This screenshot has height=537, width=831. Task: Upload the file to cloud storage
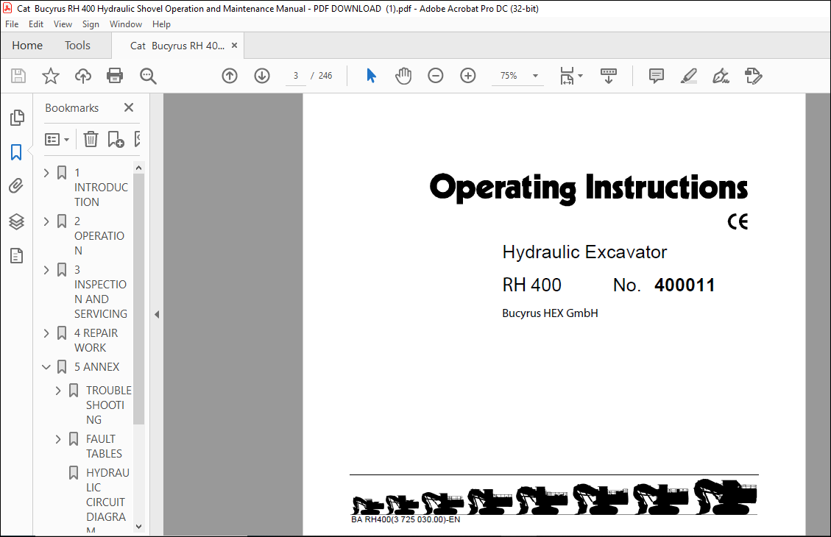click(x=82, y=76)
